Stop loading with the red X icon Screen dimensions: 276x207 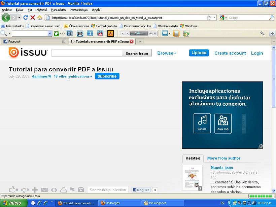click(33, 18)
